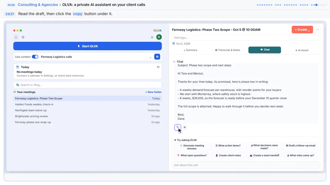Image resolution: width=330 pixels, height=185 pixels.
Task: Click the copy icon under the draft
Action: [178, 127]
